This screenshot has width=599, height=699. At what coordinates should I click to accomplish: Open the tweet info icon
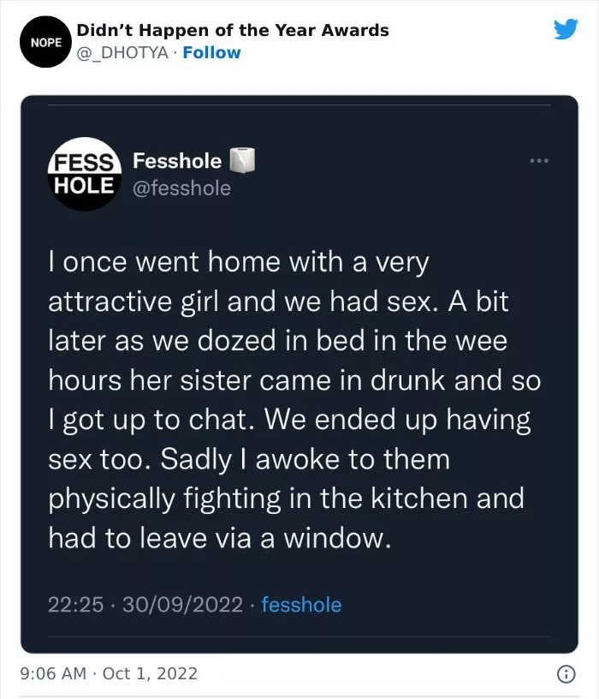(x=566, y=674)
